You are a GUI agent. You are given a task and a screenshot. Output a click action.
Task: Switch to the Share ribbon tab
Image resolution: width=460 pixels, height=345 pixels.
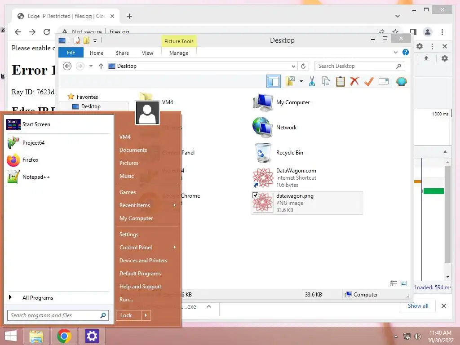[122, 53]
